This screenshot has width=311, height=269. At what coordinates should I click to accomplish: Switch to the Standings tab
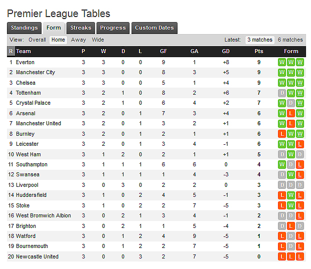[24, 28]
